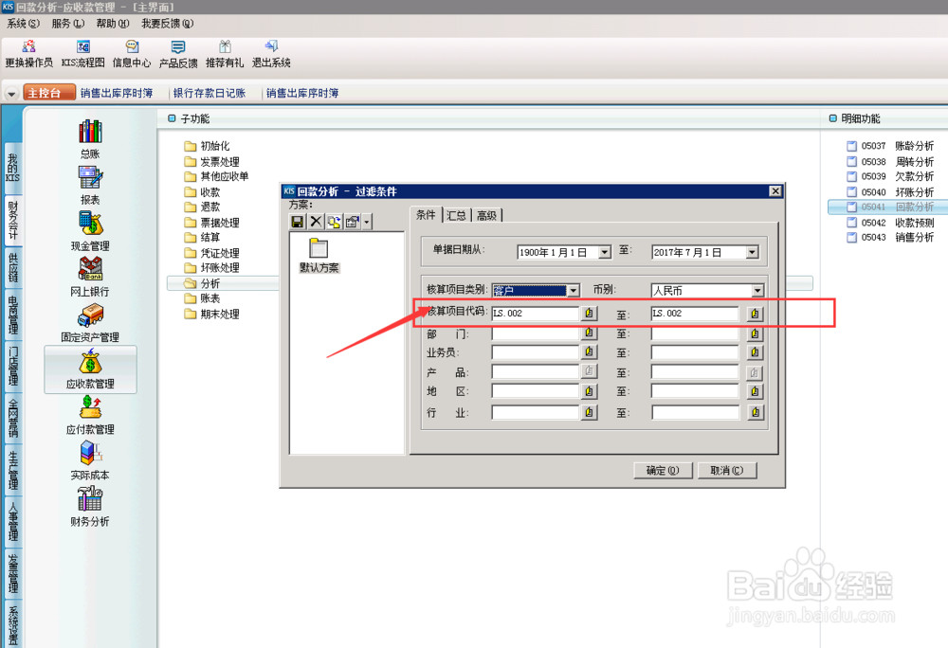948x648 pixels.
Task: Click the 核算项目代码 start input field
Action: tap(535, 313)
